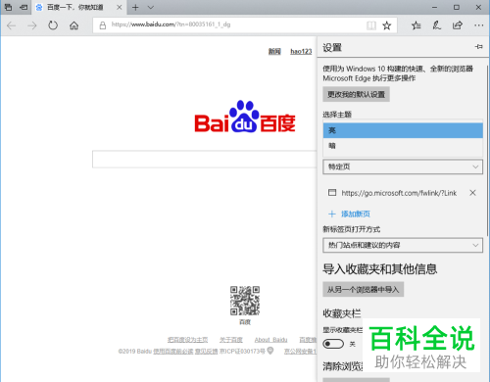This screenshot has width=490, height=382.
Task: Go to the home page icon
Action: click(x=74, y=25)
